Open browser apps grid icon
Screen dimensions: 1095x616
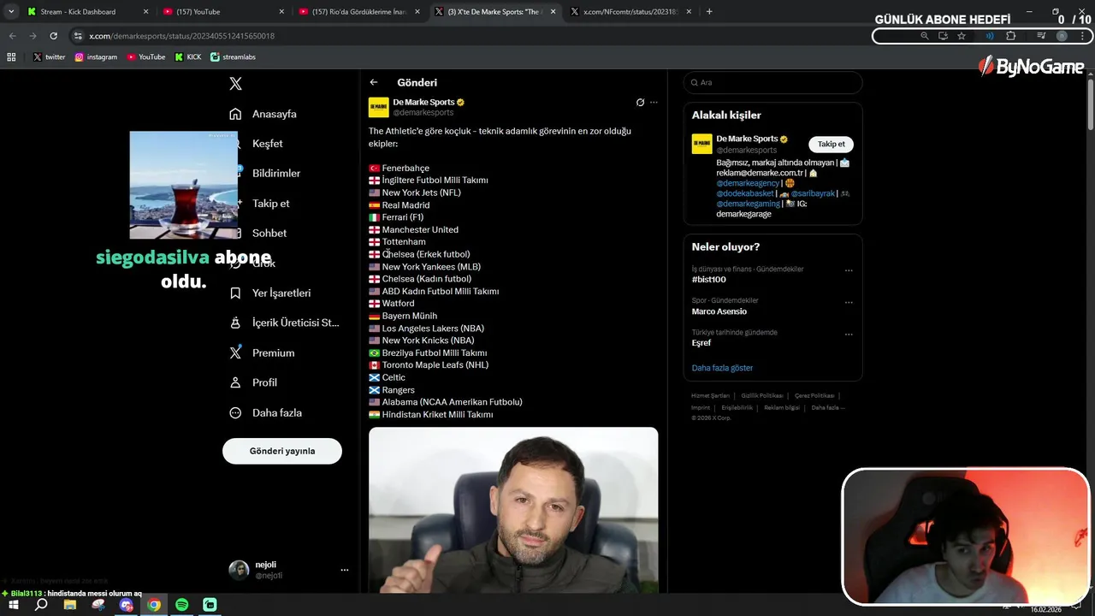11,56
